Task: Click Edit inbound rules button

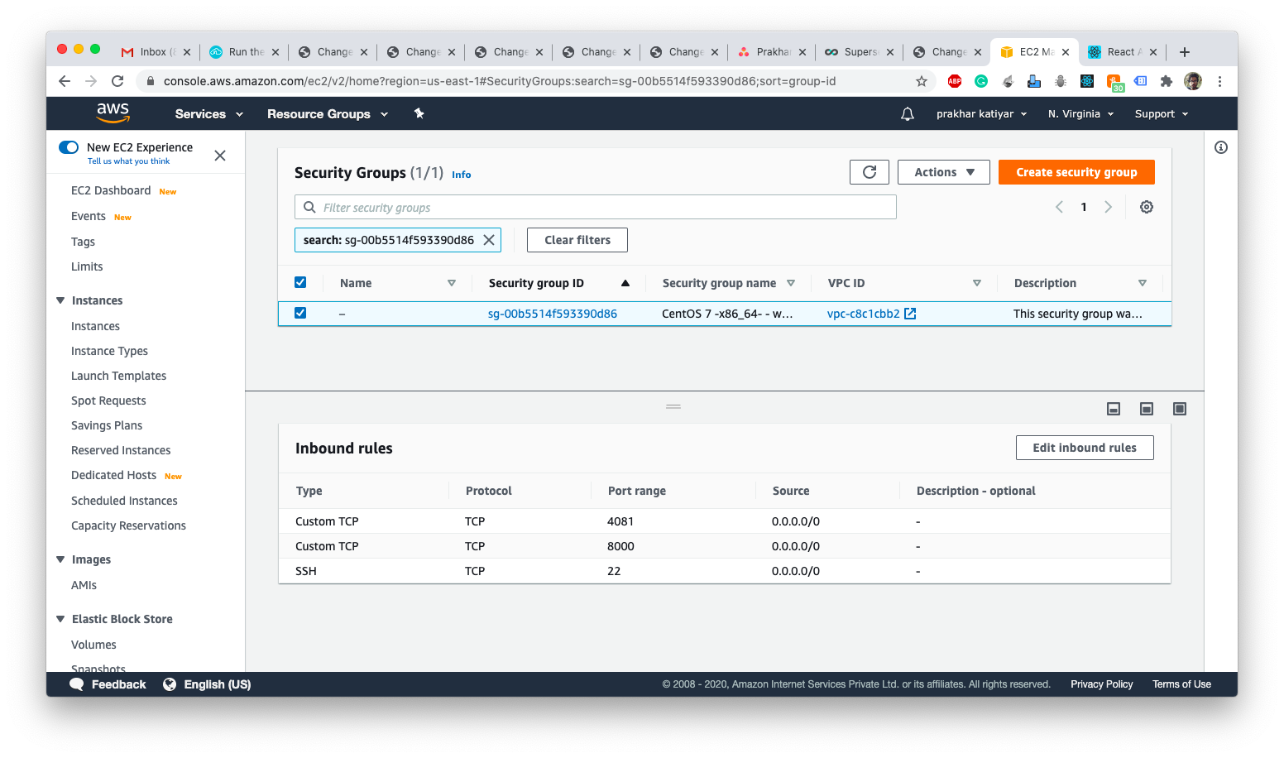Action: pos(1085,448)
